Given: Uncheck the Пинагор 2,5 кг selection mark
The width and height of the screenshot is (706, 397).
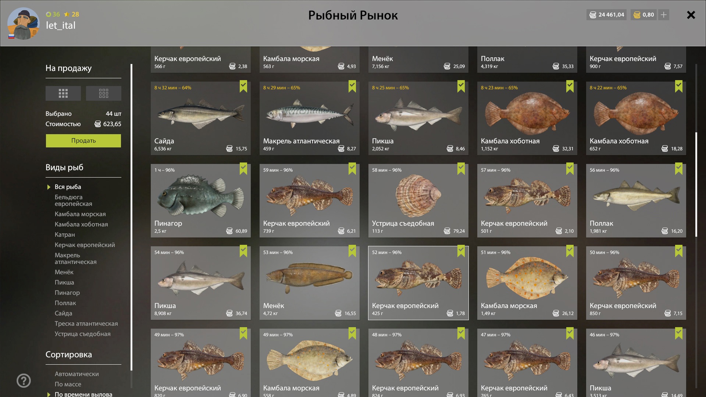Looking at the screenshot, I should (243, 169).
